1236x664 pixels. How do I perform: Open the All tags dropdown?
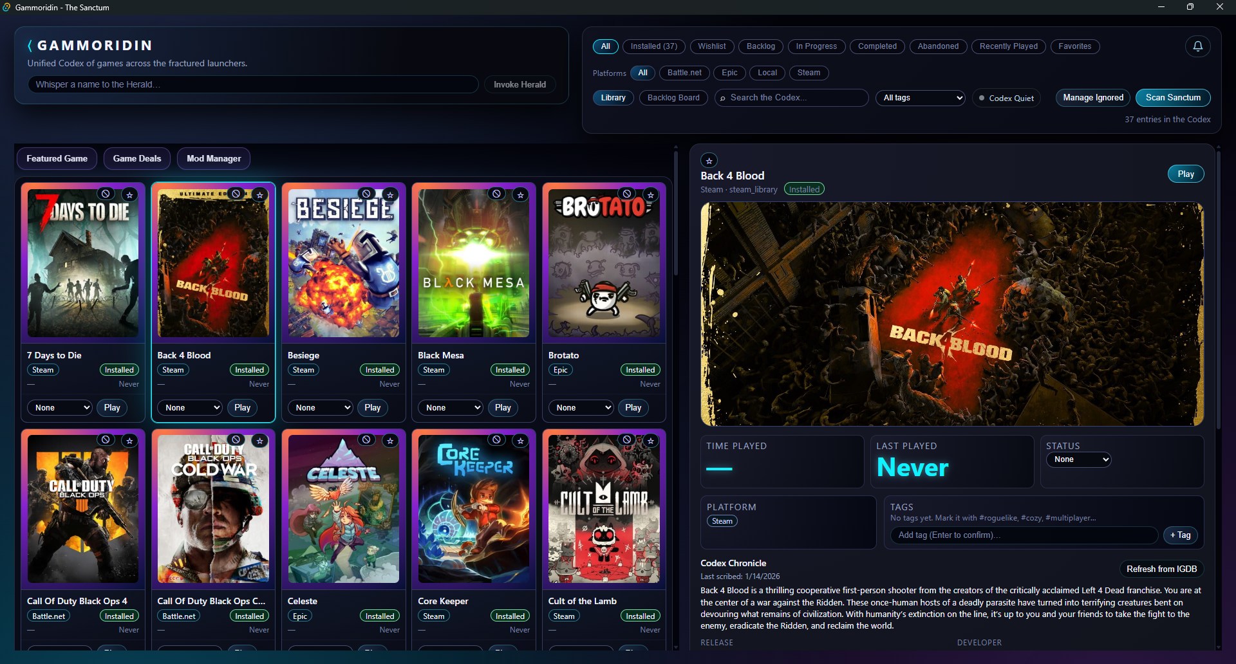920,97
